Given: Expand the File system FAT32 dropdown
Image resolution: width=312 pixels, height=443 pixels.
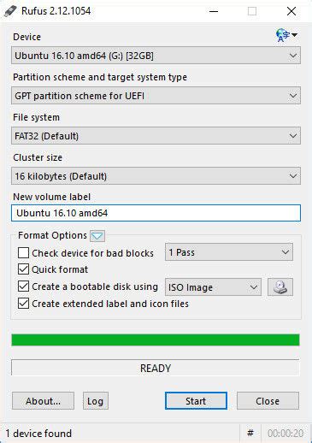Looking at the screenshot, I should [156, 136].
